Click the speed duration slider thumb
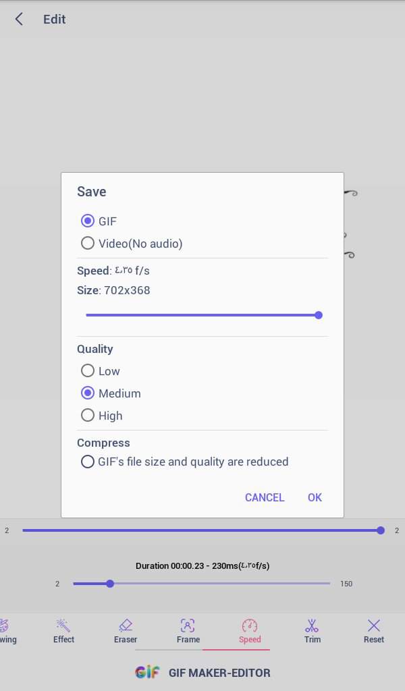Image resolution: width=405 pixels, height=691 pixels. [110, 584]
